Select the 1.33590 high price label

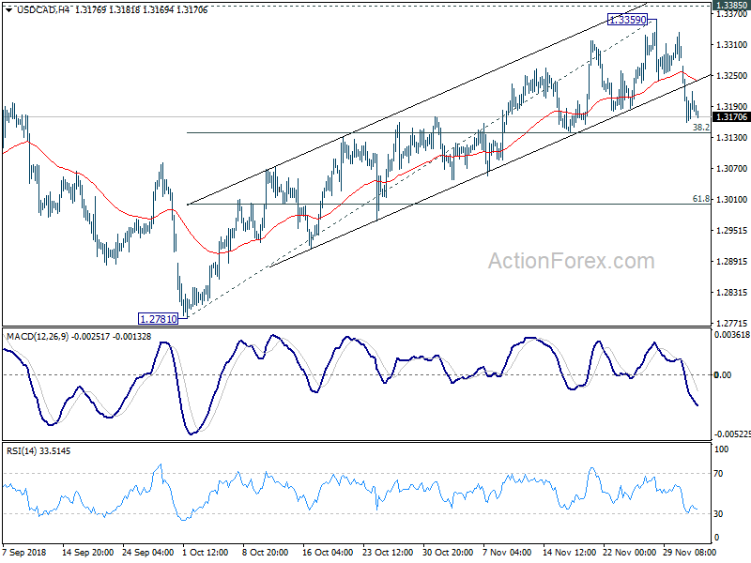627,20
